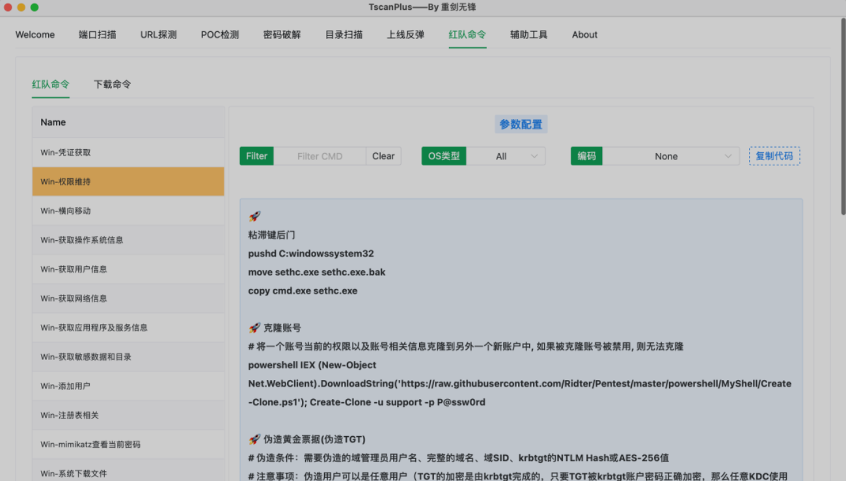Click the 粘滞键后门 title text
Image resolution: width=846 pixels, height=481 pixels.
[x=271, y=235]
